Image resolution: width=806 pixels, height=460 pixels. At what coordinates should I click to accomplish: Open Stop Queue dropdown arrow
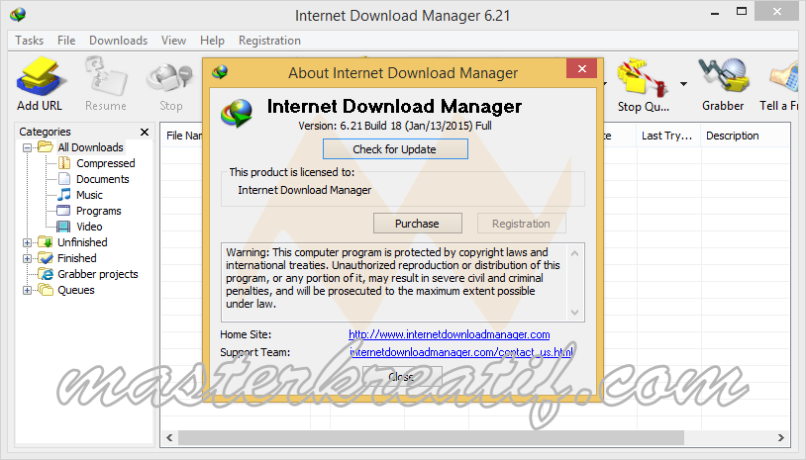coord(683,84)
